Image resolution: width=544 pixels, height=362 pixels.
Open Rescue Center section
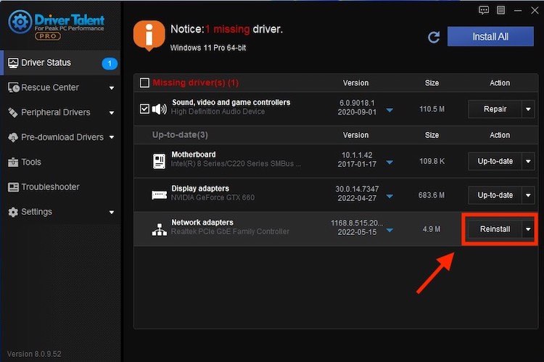click(x=60, y=88)
